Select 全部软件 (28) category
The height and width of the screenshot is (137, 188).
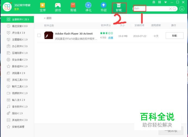click(x=17, y=19)
